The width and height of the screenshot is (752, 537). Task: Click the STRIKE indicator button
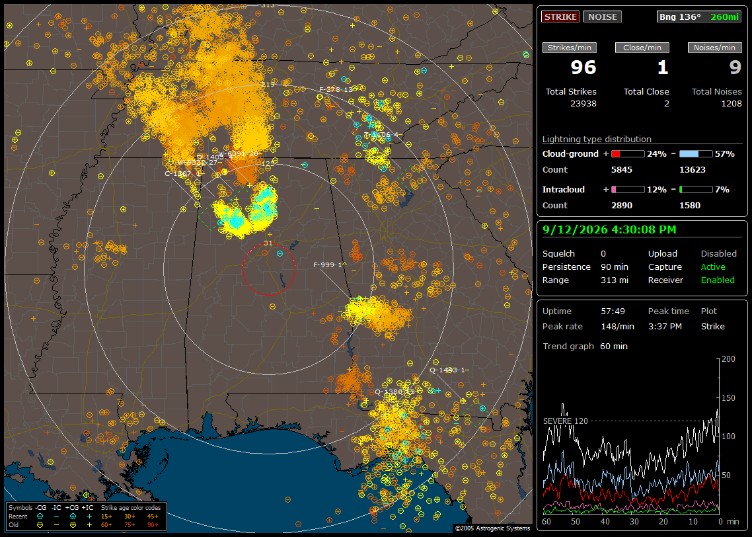coord(560,17)
